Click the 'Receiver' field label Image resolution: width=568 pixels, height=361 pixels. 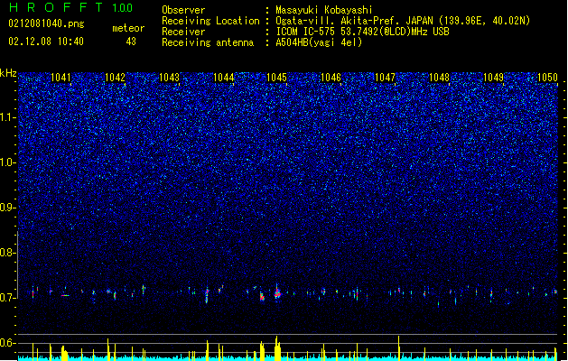coord(183,32)
